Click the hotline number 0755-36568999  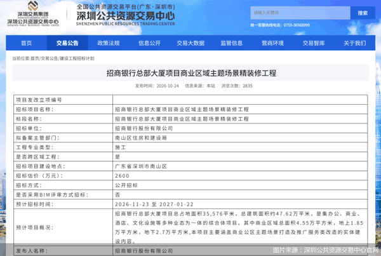(x=297, y=25)
